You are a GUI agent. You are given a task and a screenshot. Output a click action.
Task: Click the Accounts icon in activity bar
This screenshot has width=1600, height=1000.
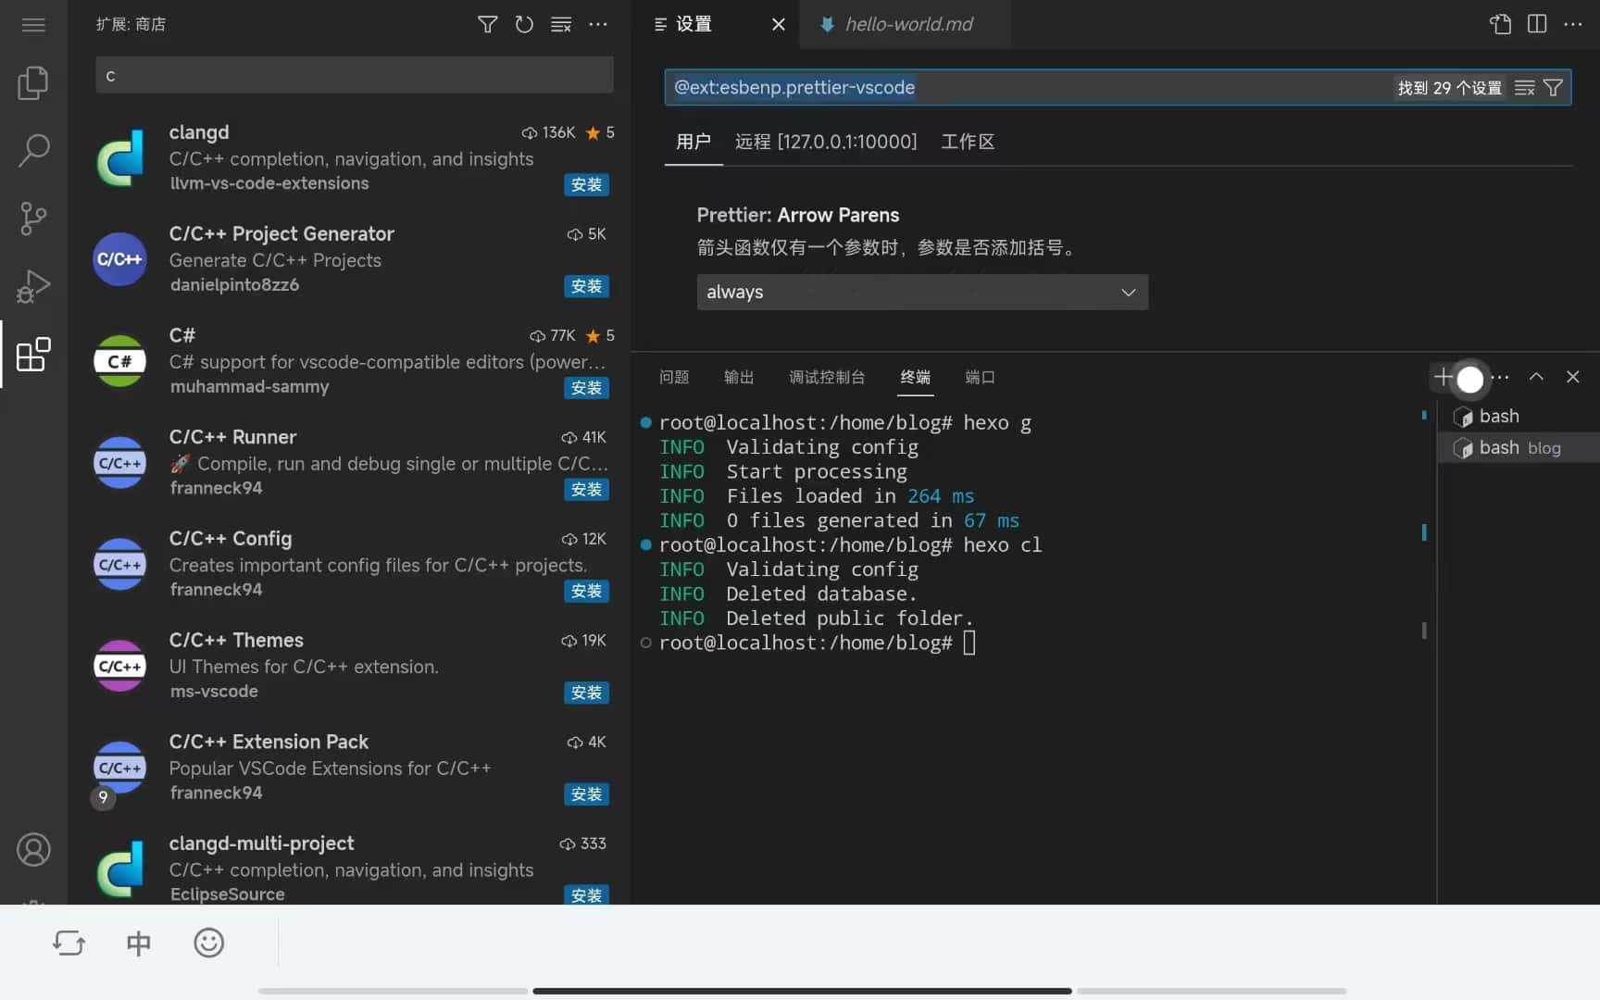(33, 849)
